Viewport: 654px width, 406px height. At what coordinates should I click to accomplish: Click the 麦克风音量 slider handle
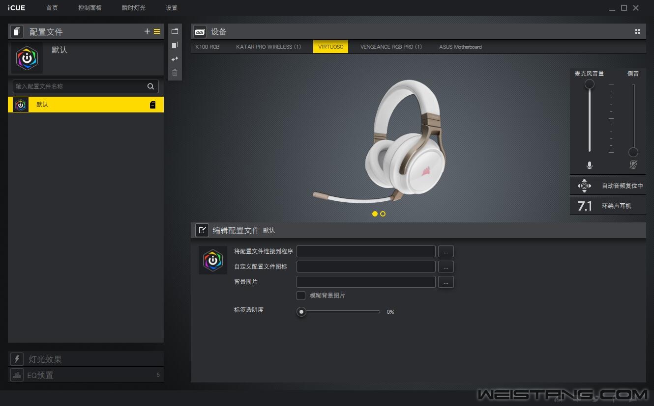(x=589, y=84)
